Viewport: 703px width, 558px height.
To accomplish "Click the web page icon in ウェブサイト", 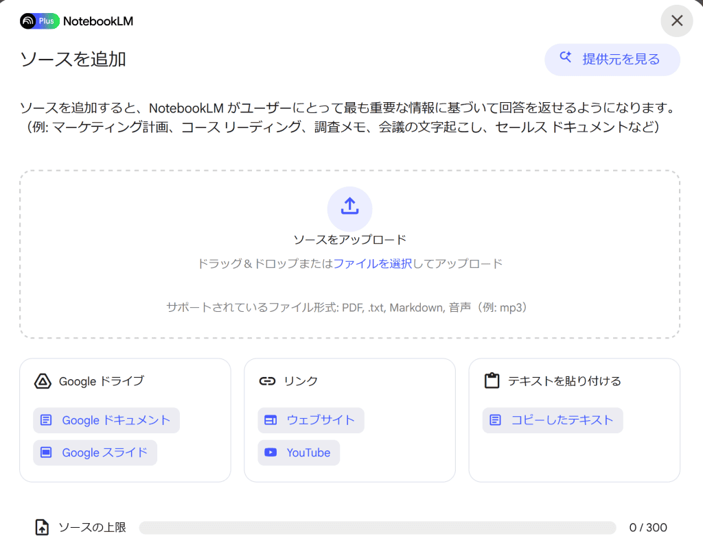I will (x=270, y=420).
